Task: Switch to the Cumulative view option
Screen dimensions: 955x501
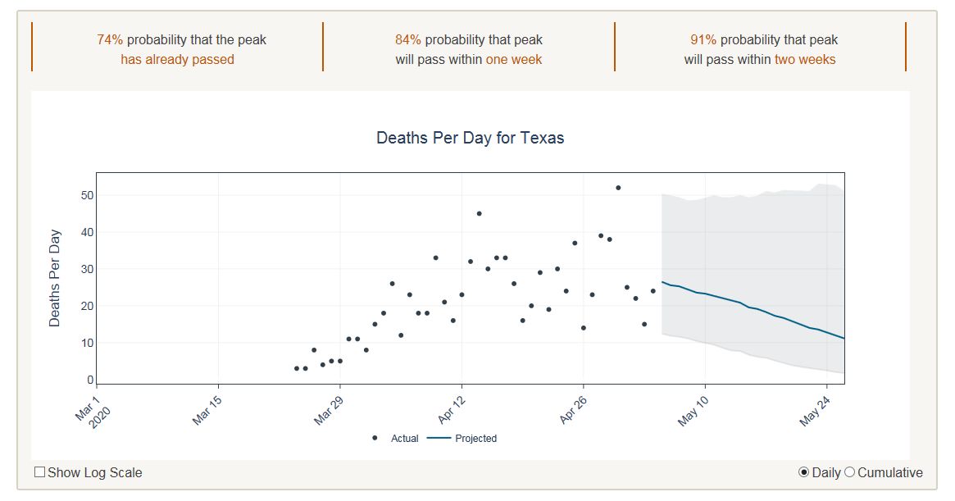Action: (849, 472)
